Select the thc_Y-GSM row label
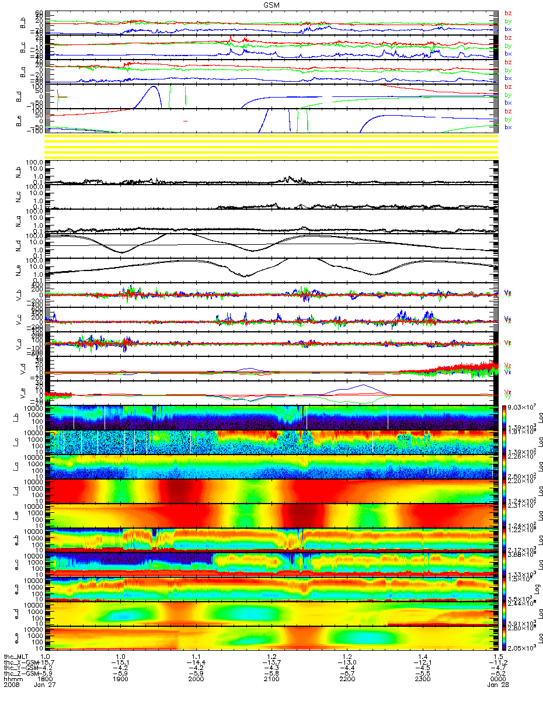543x701 pixels. tap(20, 669)
